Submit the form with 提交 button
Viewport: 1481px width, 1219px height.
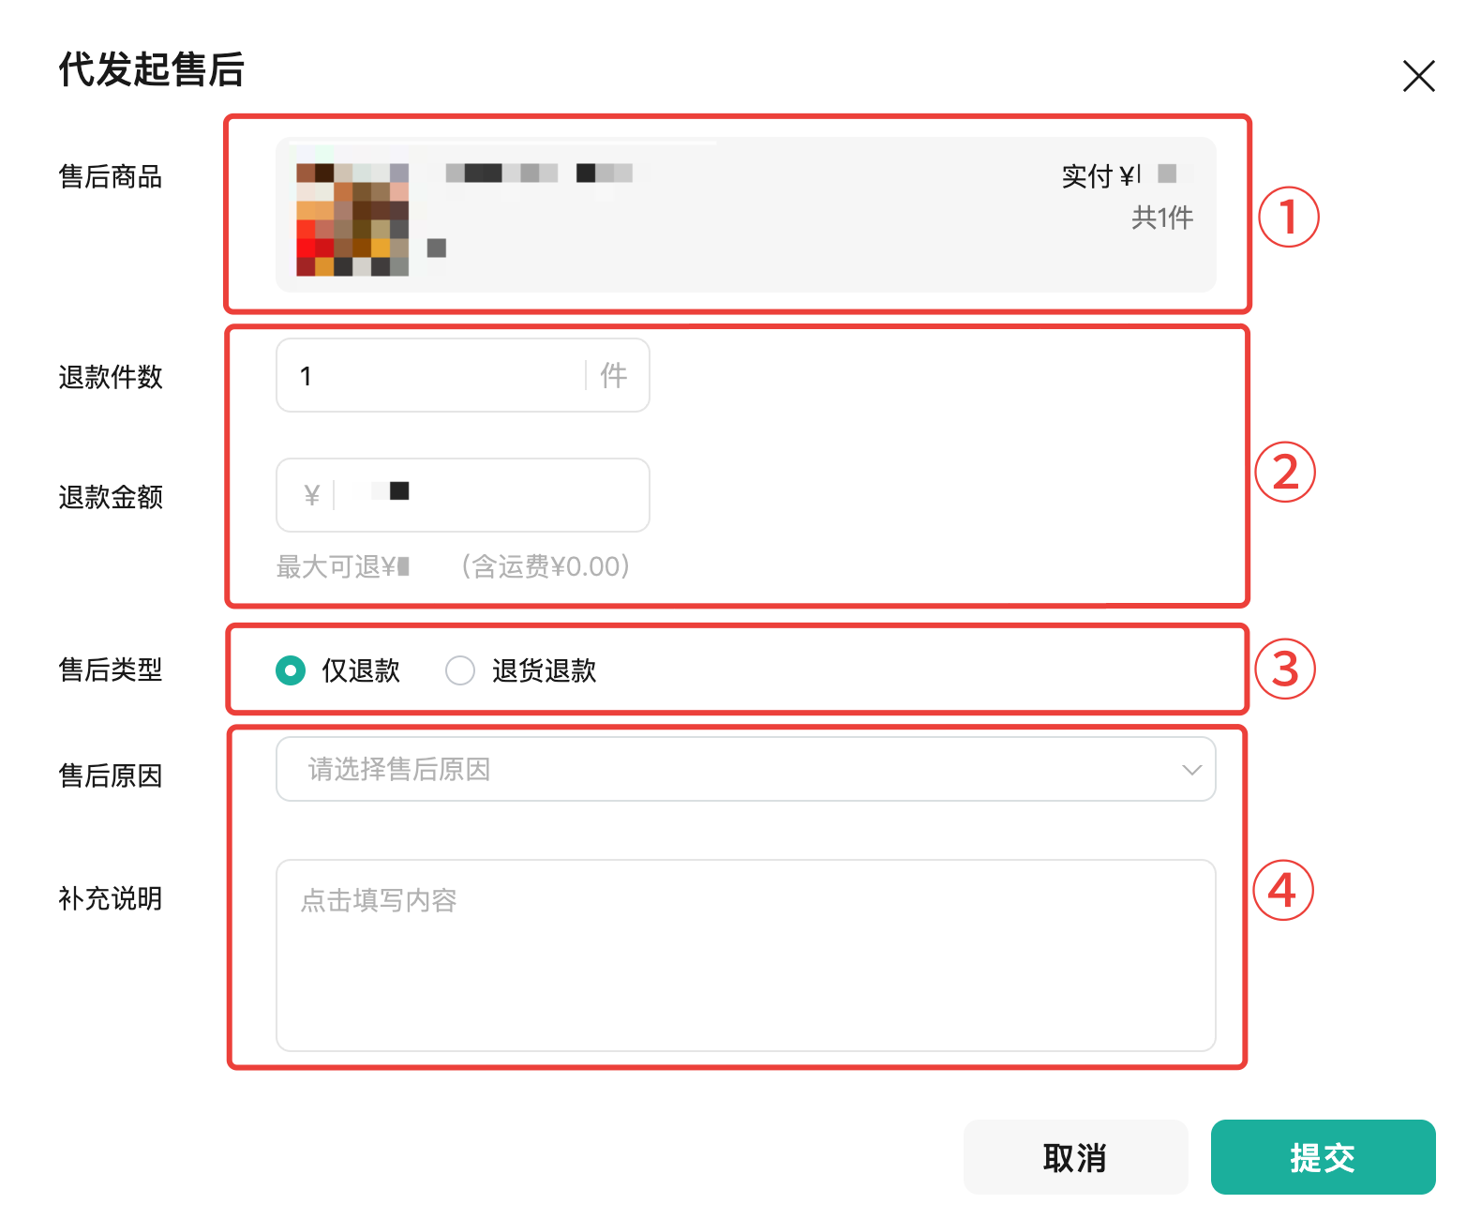point(1323,1157)
